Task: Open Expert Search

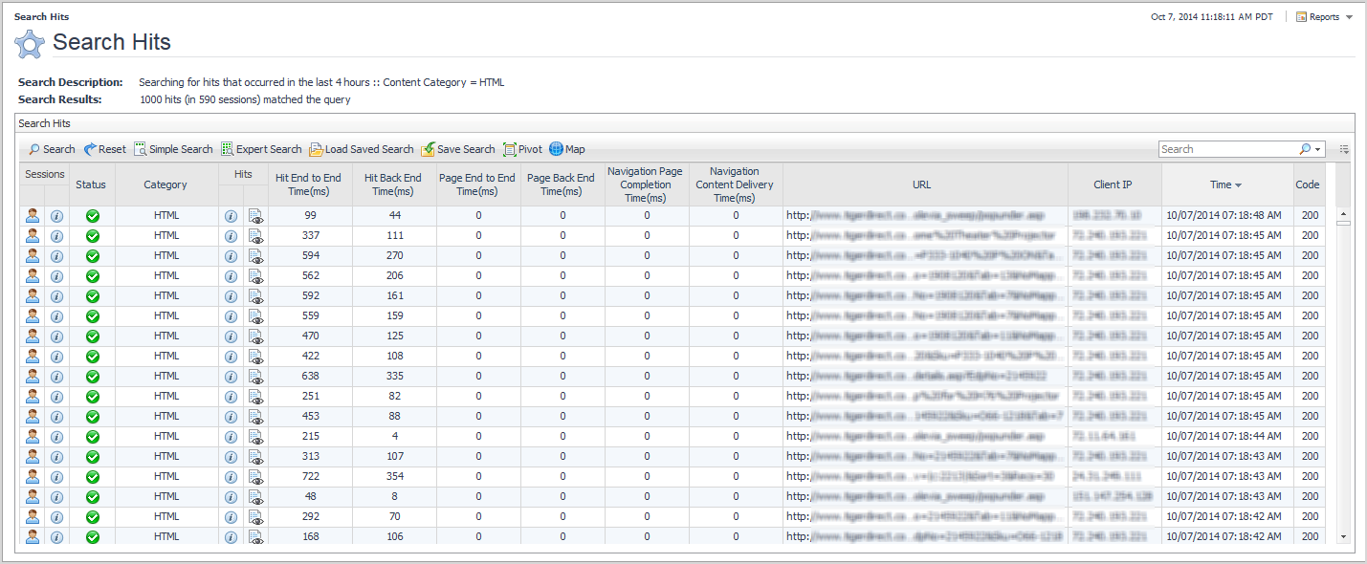Action: click(261, 149)
